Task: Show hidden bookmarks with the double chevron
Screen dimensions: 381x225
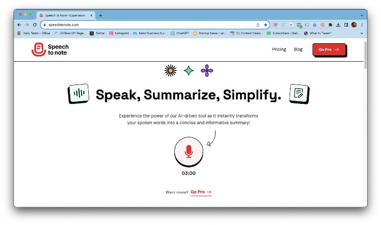Action: coord(362,33)
